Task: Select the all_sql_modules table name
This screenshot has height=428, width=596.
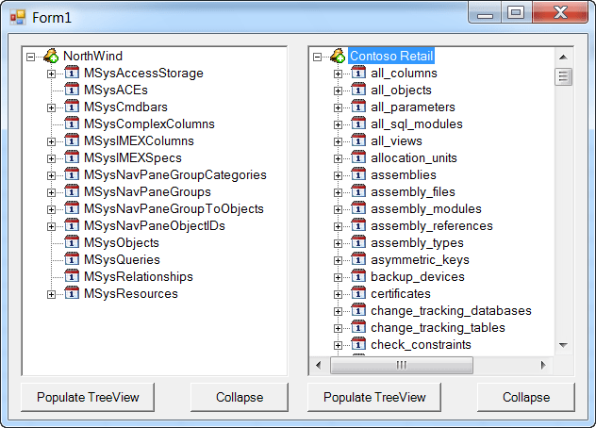Action: point(417,123)
